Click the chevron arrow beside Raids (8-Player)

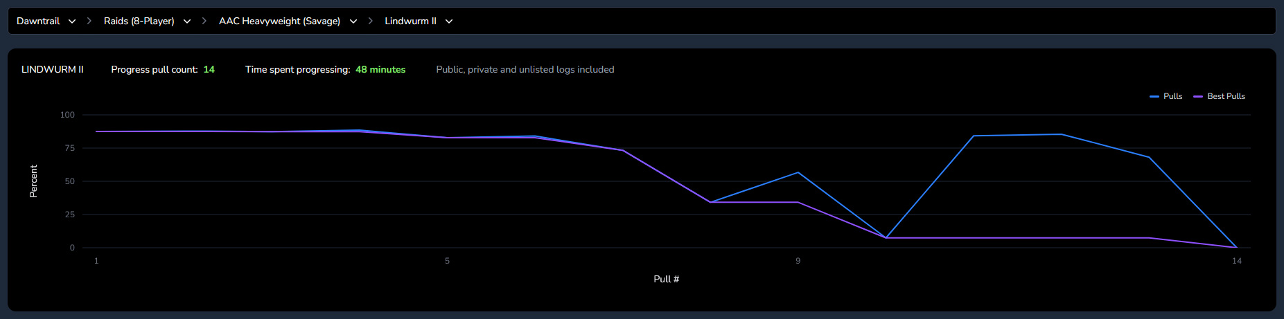pos(187,21)
